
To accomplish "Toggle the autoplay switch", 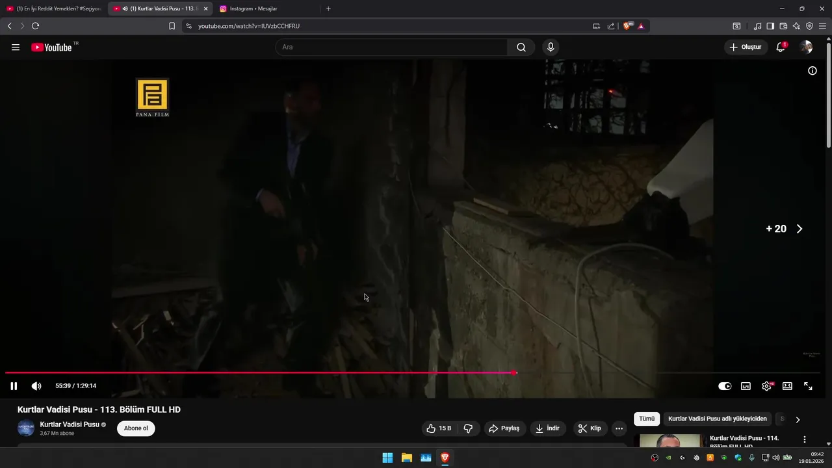I will coord(725,386).
